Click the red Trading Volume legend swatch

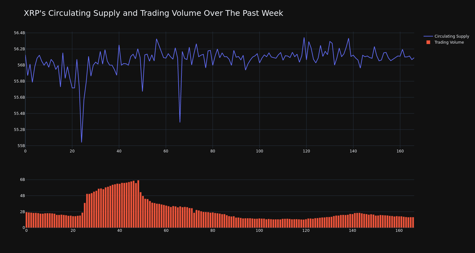[428, 42]
